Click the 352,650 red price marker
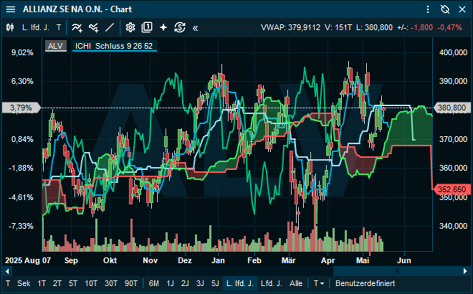 click(x=452, y=189)
